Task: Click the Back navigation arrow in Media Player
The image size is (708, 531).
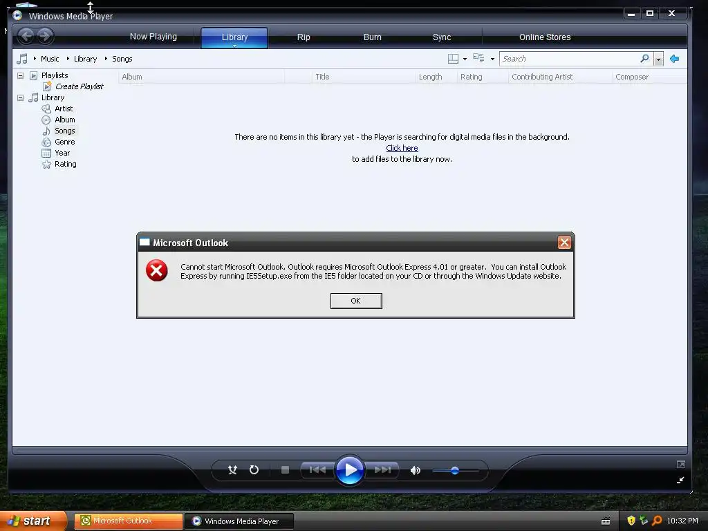Action: tap(26, 36)
